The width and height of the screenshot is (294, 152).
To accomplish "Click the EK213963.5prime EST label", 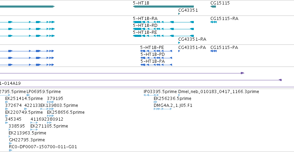I will coord(27,133).
